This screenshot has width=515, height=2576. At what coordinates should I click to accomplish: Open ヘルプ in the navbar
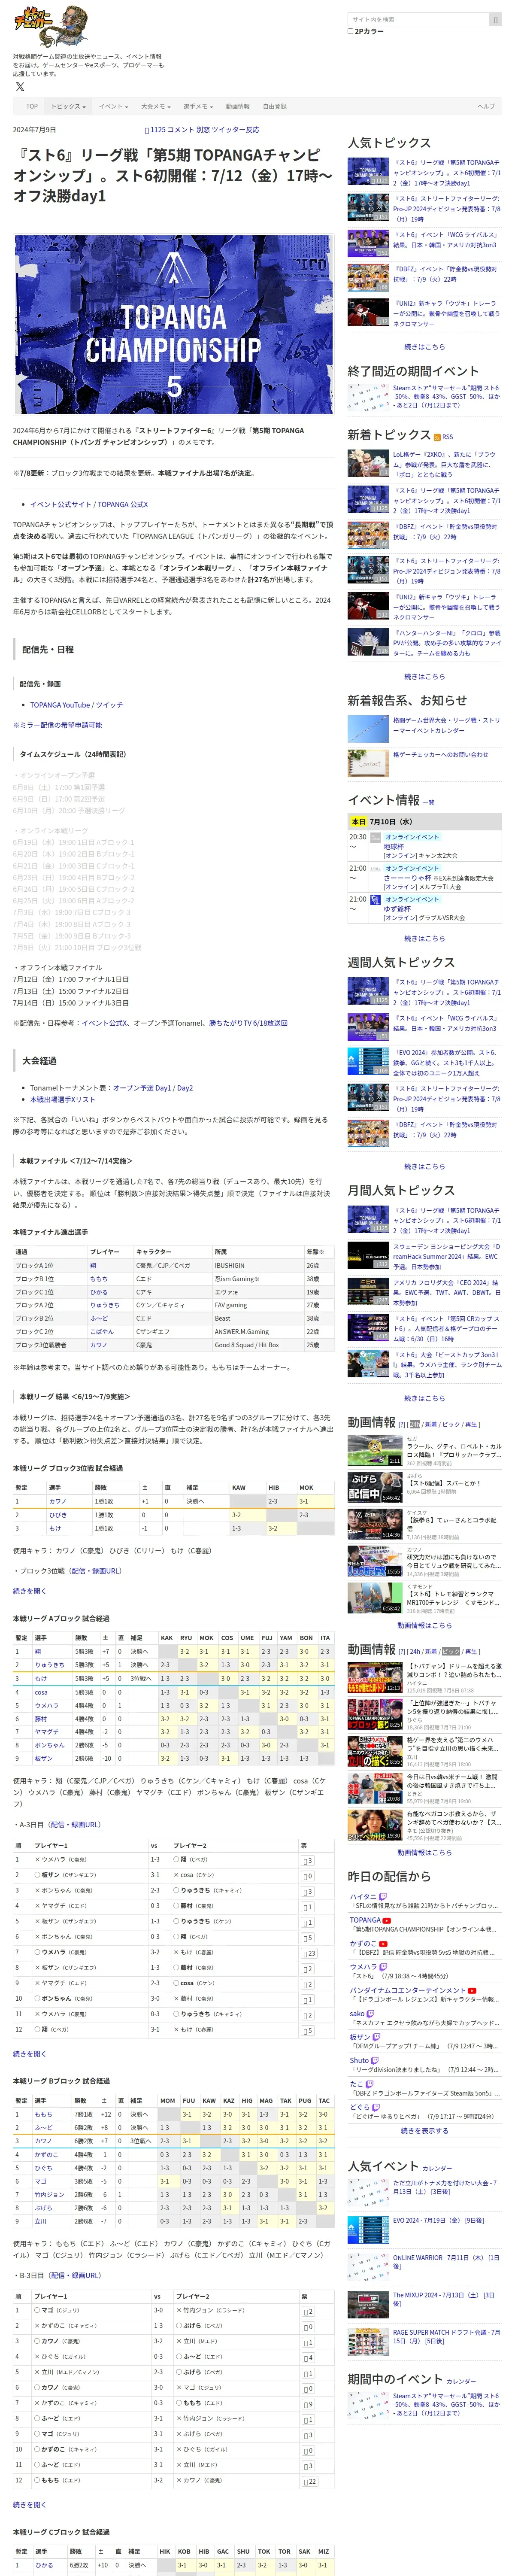coord(486,106)
